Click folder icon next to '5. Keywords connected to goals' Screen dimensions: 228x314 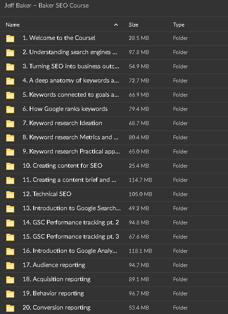tap(10, 95)
